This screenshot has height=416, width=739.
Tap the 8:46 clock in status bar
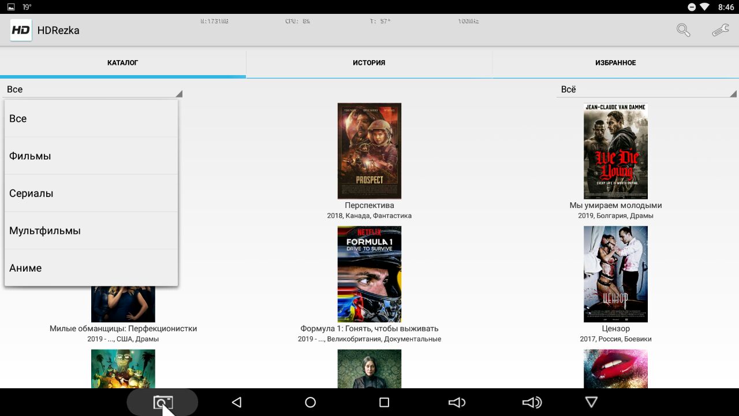coord(726,7)
